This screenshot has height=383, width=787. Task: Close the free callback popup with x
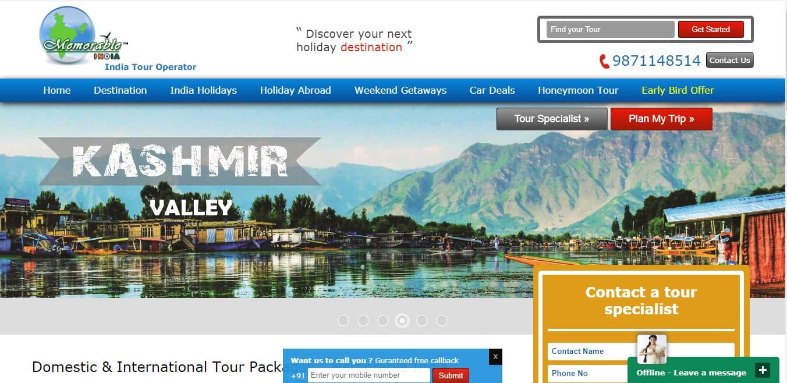click(495, 356)
